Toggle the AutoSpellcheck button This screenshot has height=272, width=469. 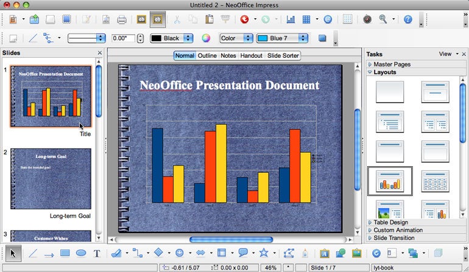157,19
